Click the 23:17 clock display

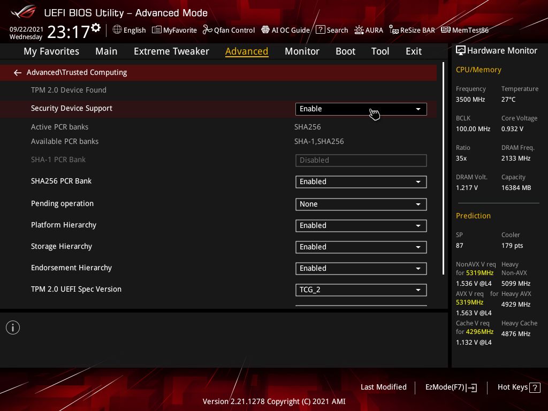click(68, 32)
